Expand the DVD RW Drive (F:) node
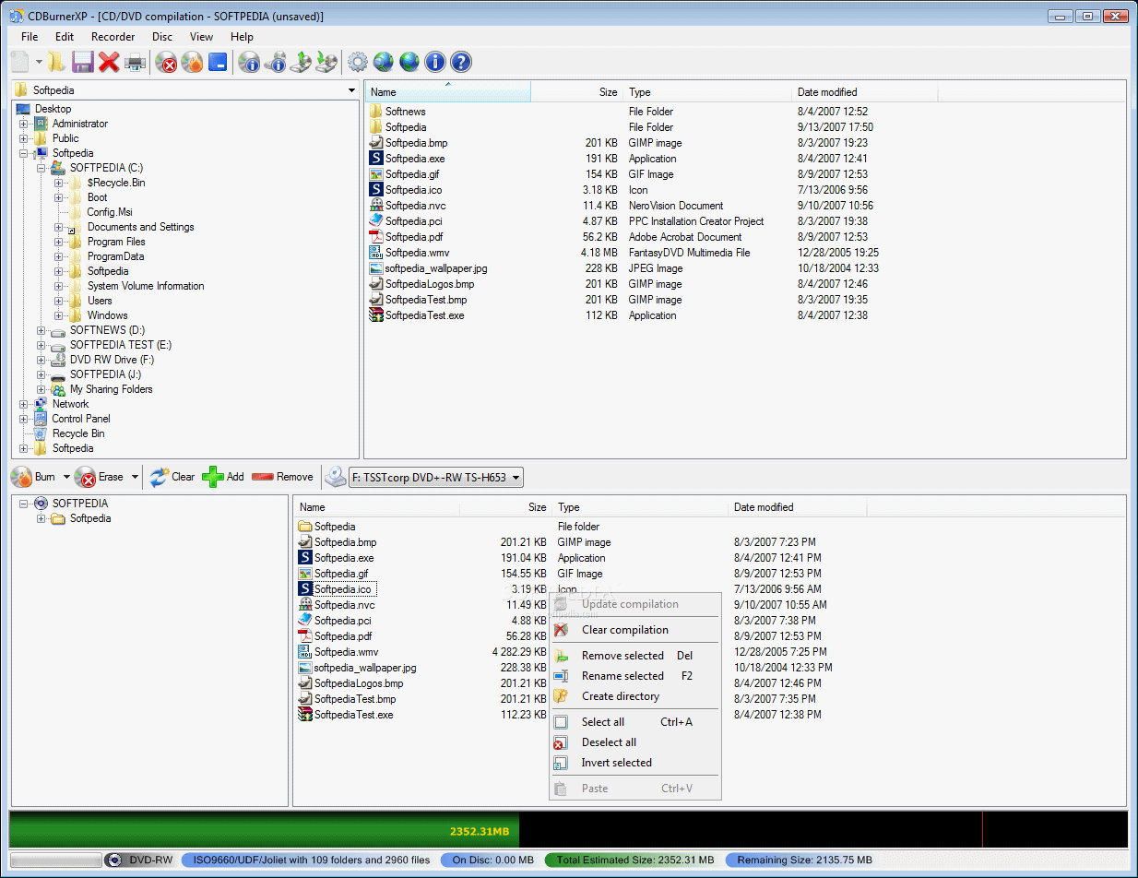 point(41,360)
